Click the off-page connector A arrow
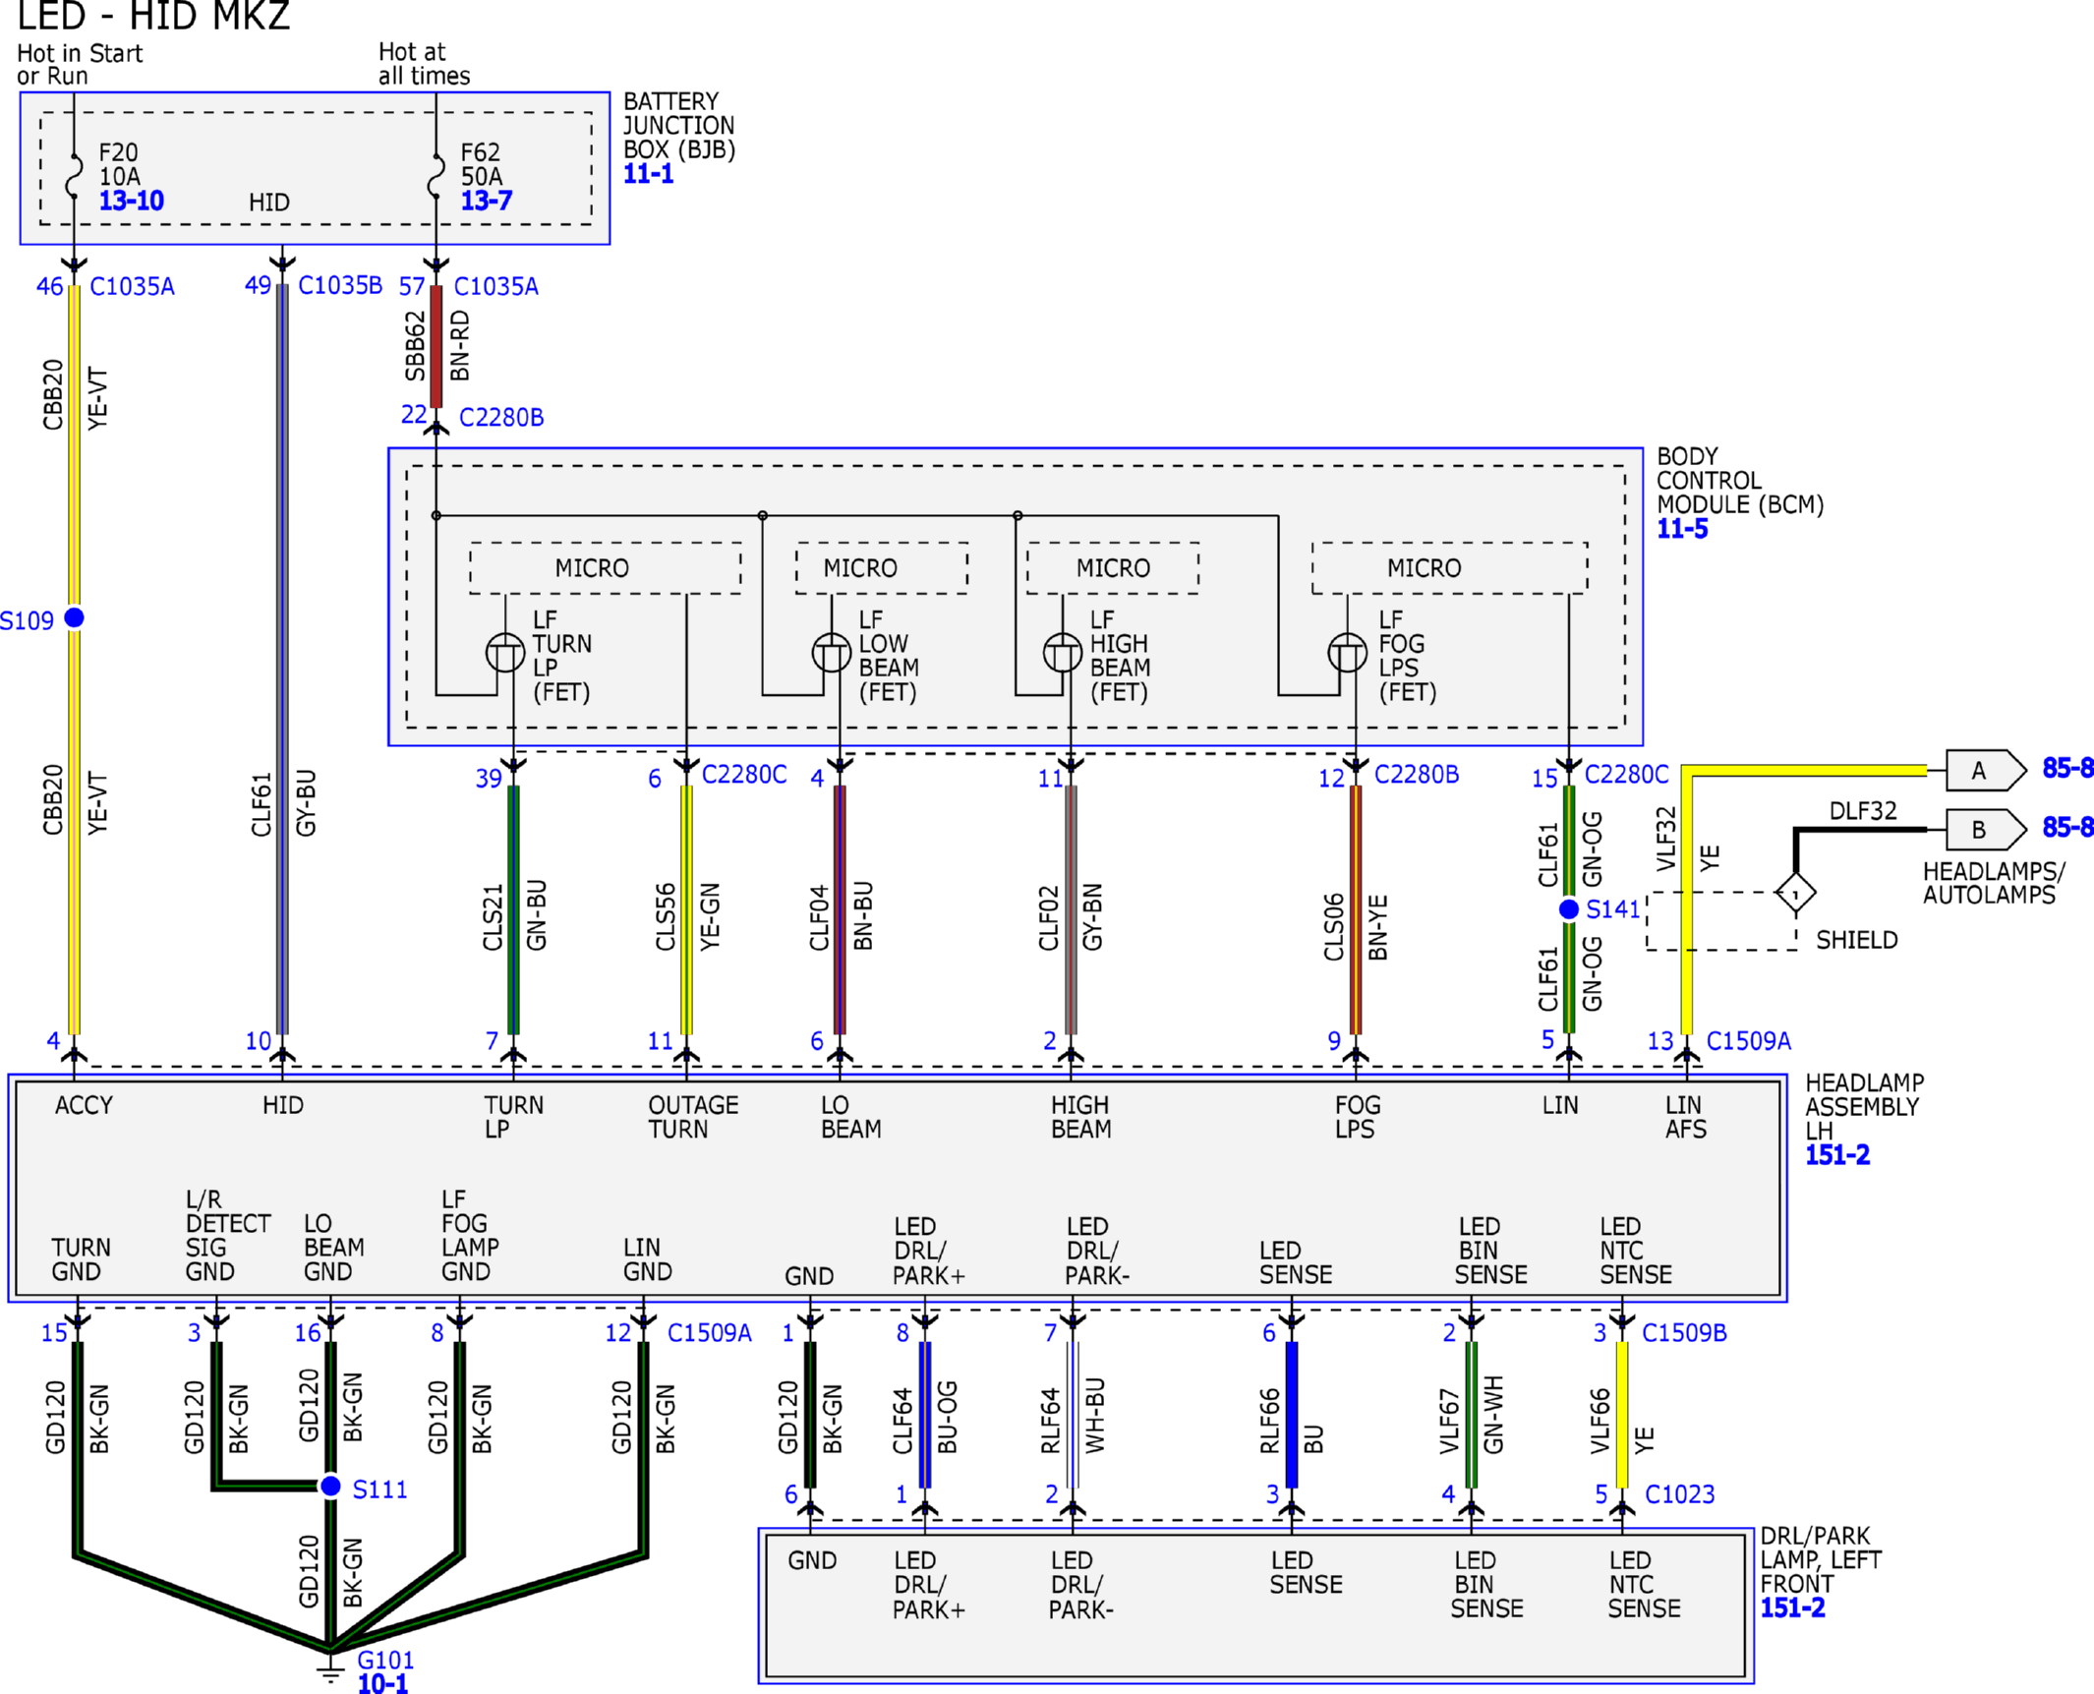Viewport: 2094px width, 1694px height. point(1986,771)
